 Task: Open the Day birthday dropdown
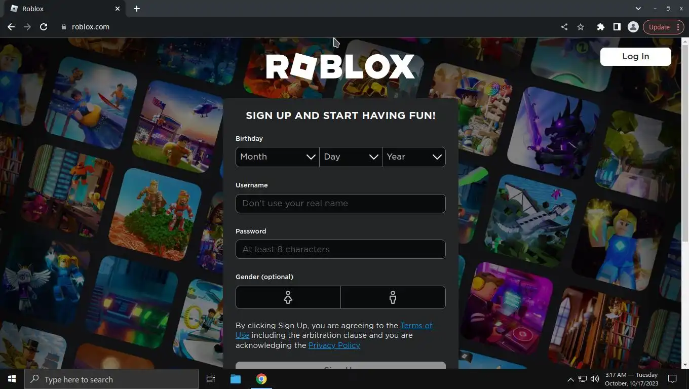(x=351, y=157)
